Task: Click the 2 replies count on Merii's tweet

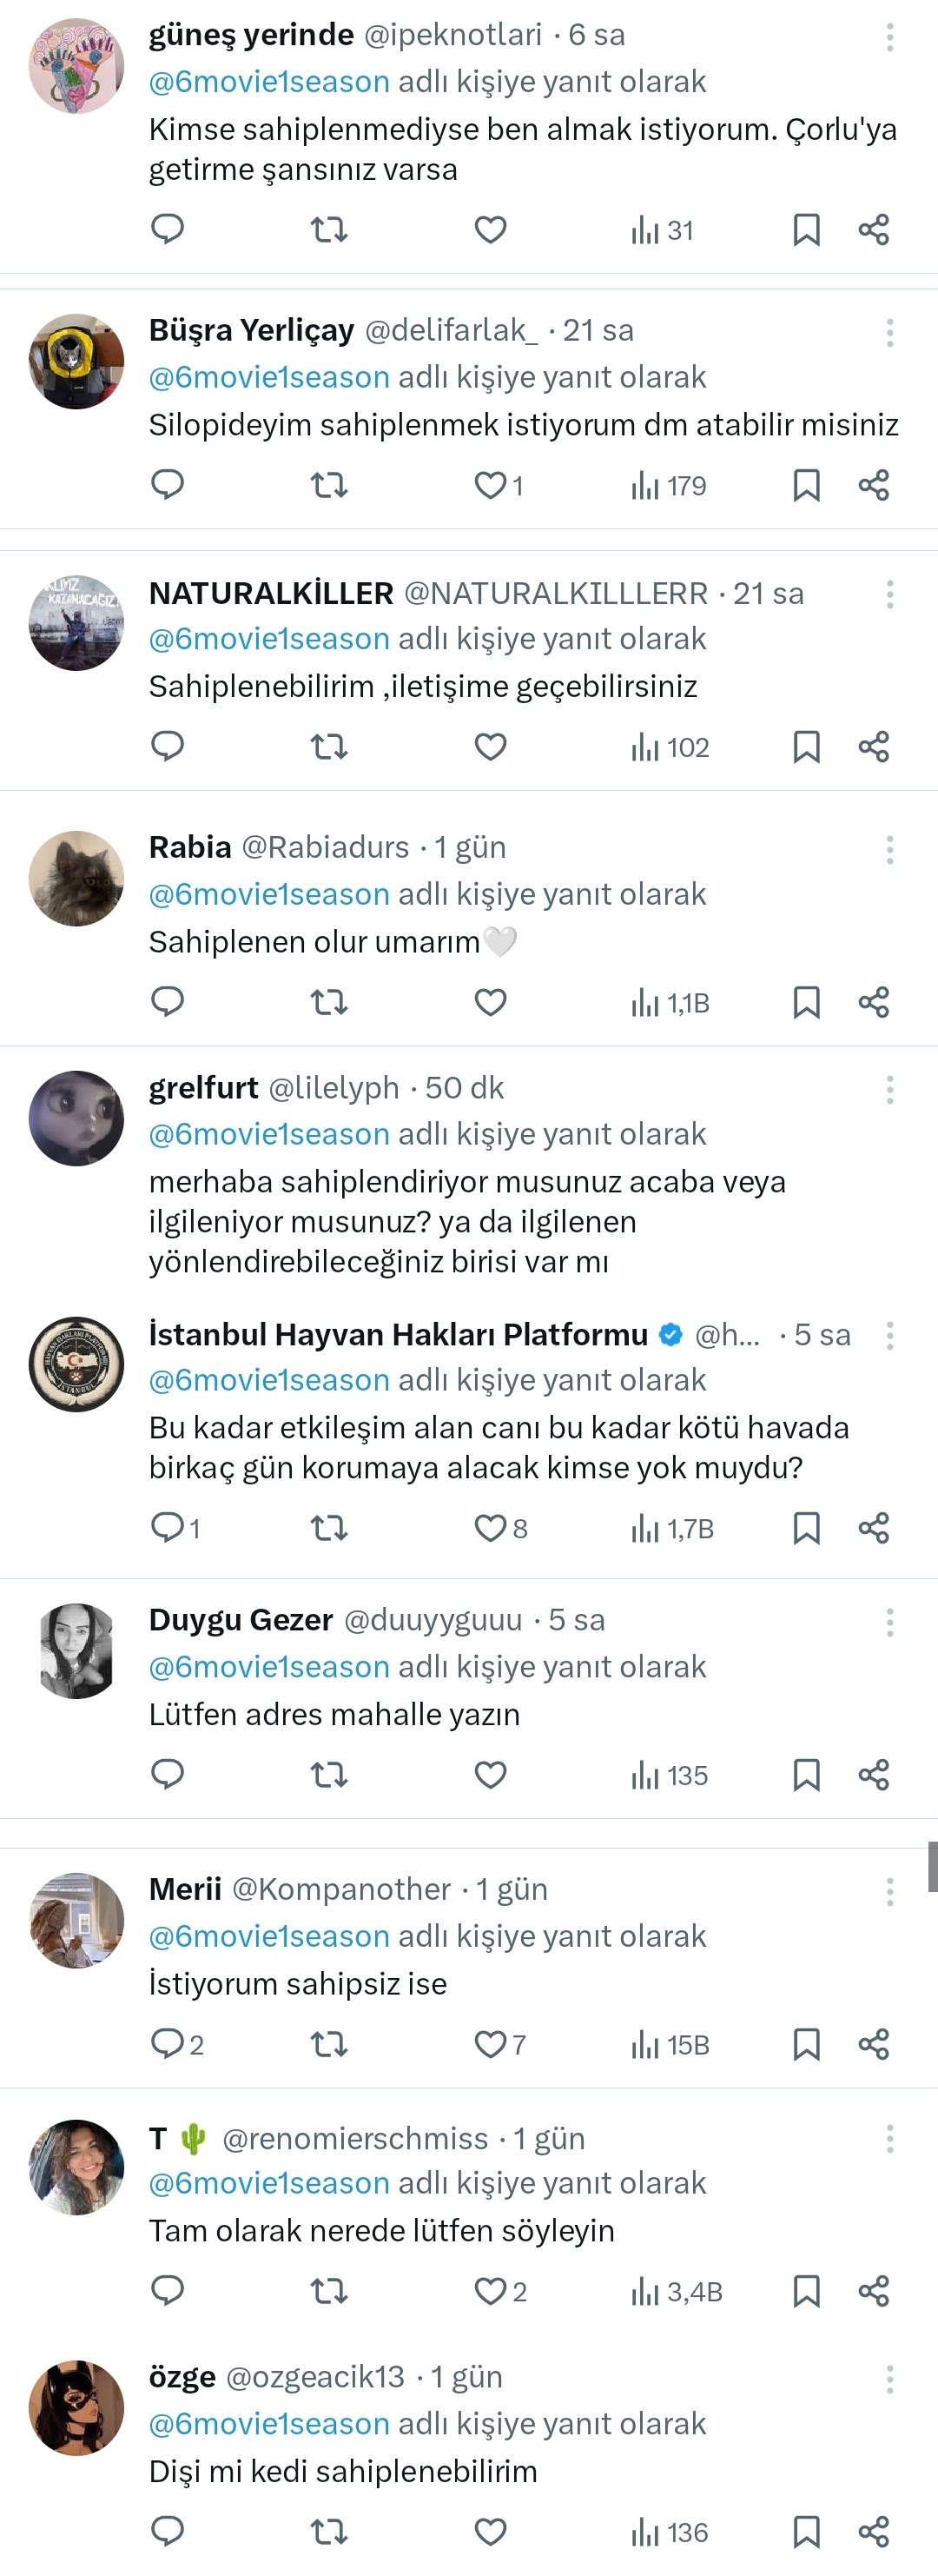Action: tap(178, 2046)
